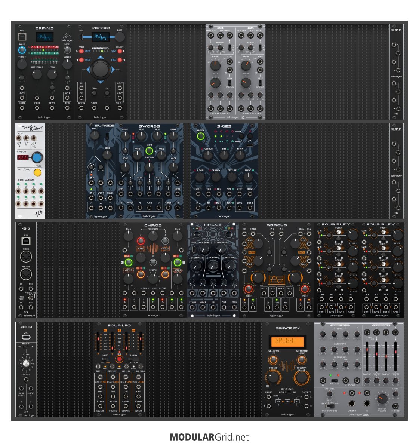Click the PHONES jack on the 305 module

click(395, 406)
